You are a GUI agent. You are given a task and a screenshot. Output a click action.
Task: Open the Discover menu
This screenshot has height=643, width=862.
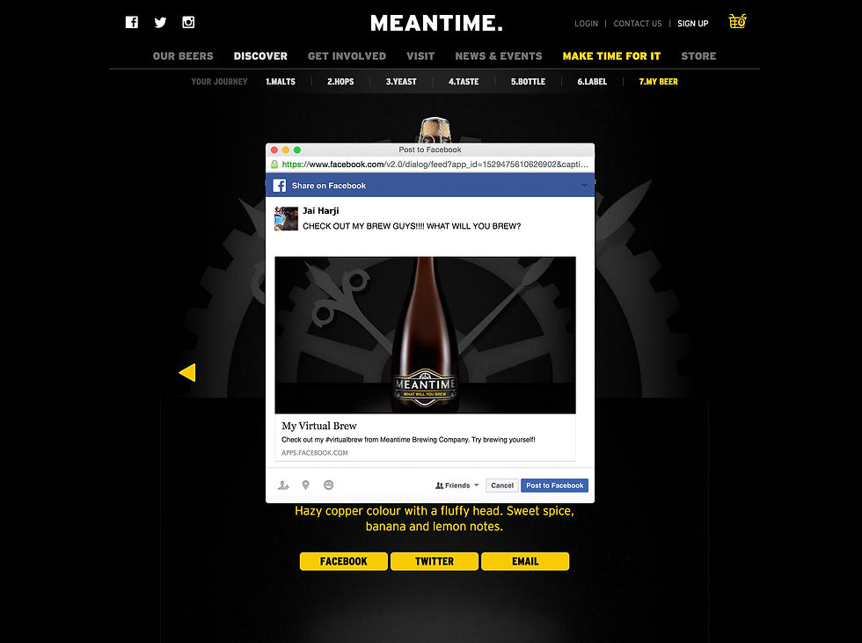(x=260, y=56)
